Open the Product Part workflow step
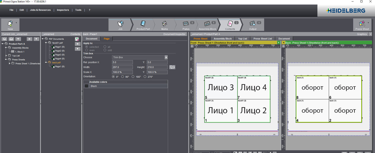 coord(143,25)
